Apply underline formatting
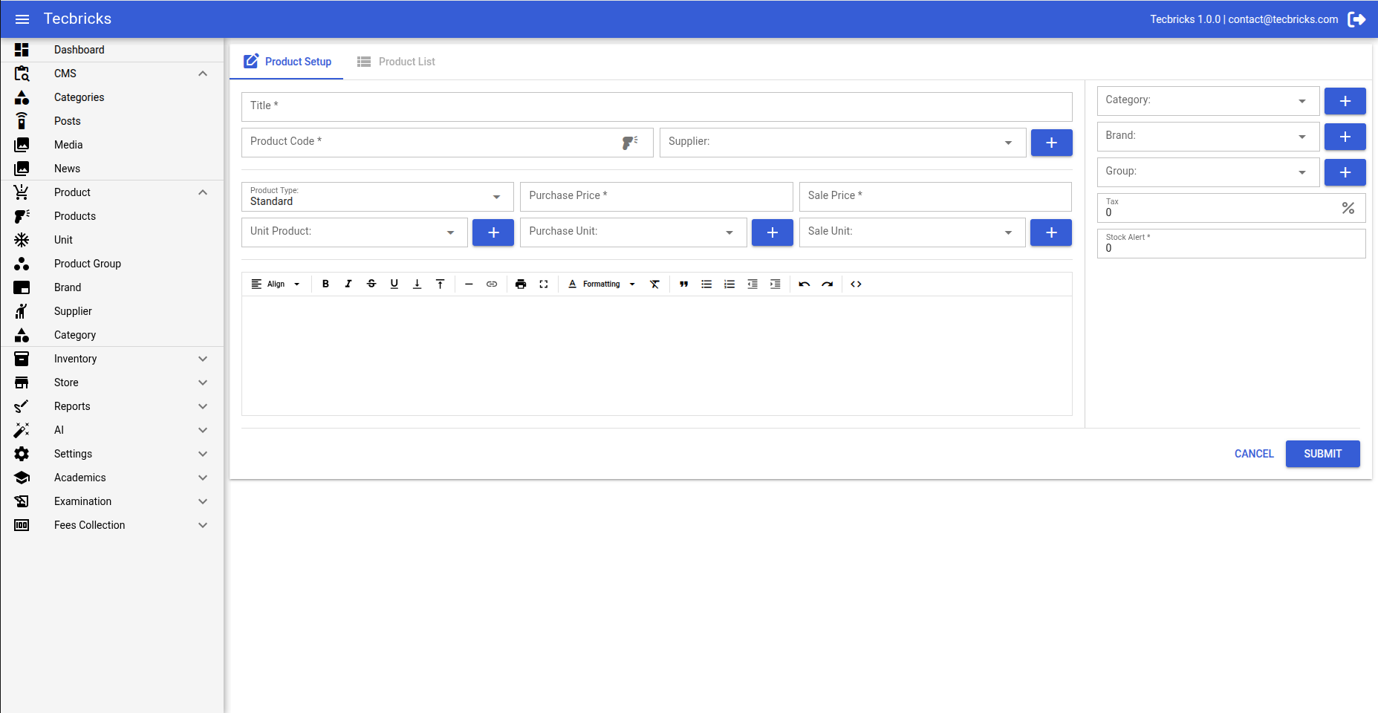 394,284
